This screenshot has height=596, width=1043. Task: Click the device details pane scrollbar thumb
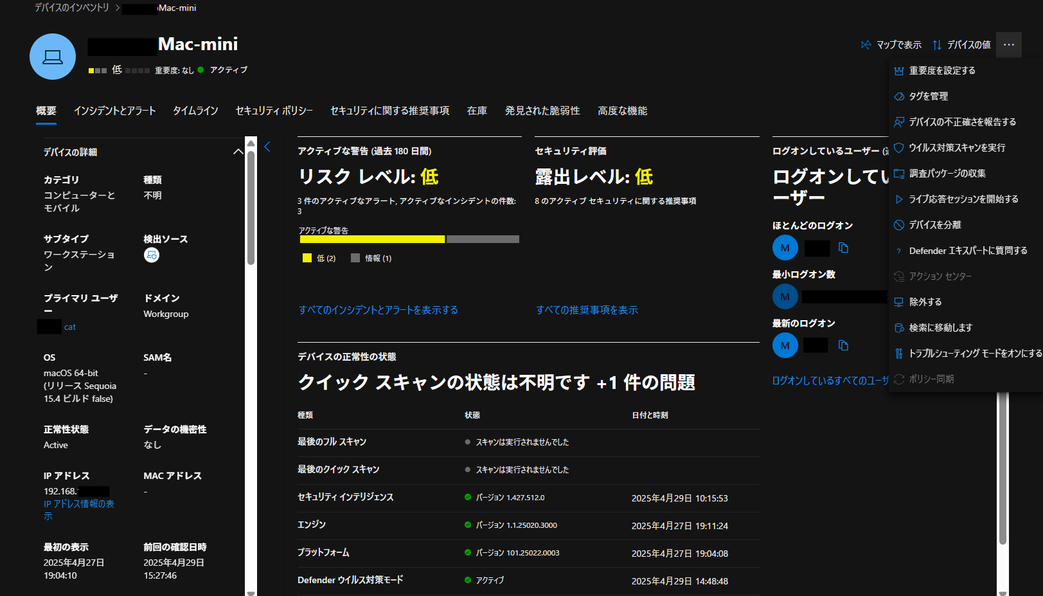[251, 208]
